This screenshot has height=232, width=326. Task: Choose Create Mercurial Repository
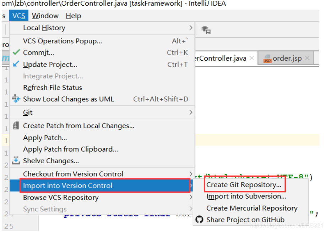coord(250,208)
